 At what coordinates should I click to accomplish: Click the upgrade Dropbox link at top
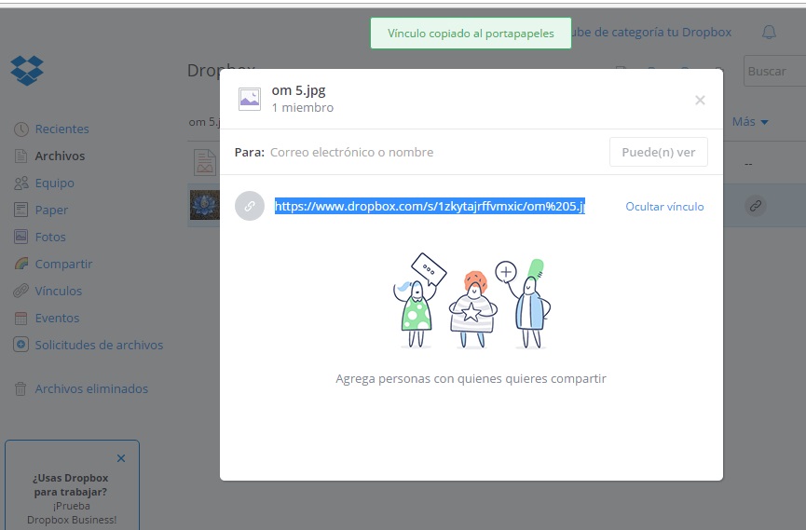click(x=651, y=33)
